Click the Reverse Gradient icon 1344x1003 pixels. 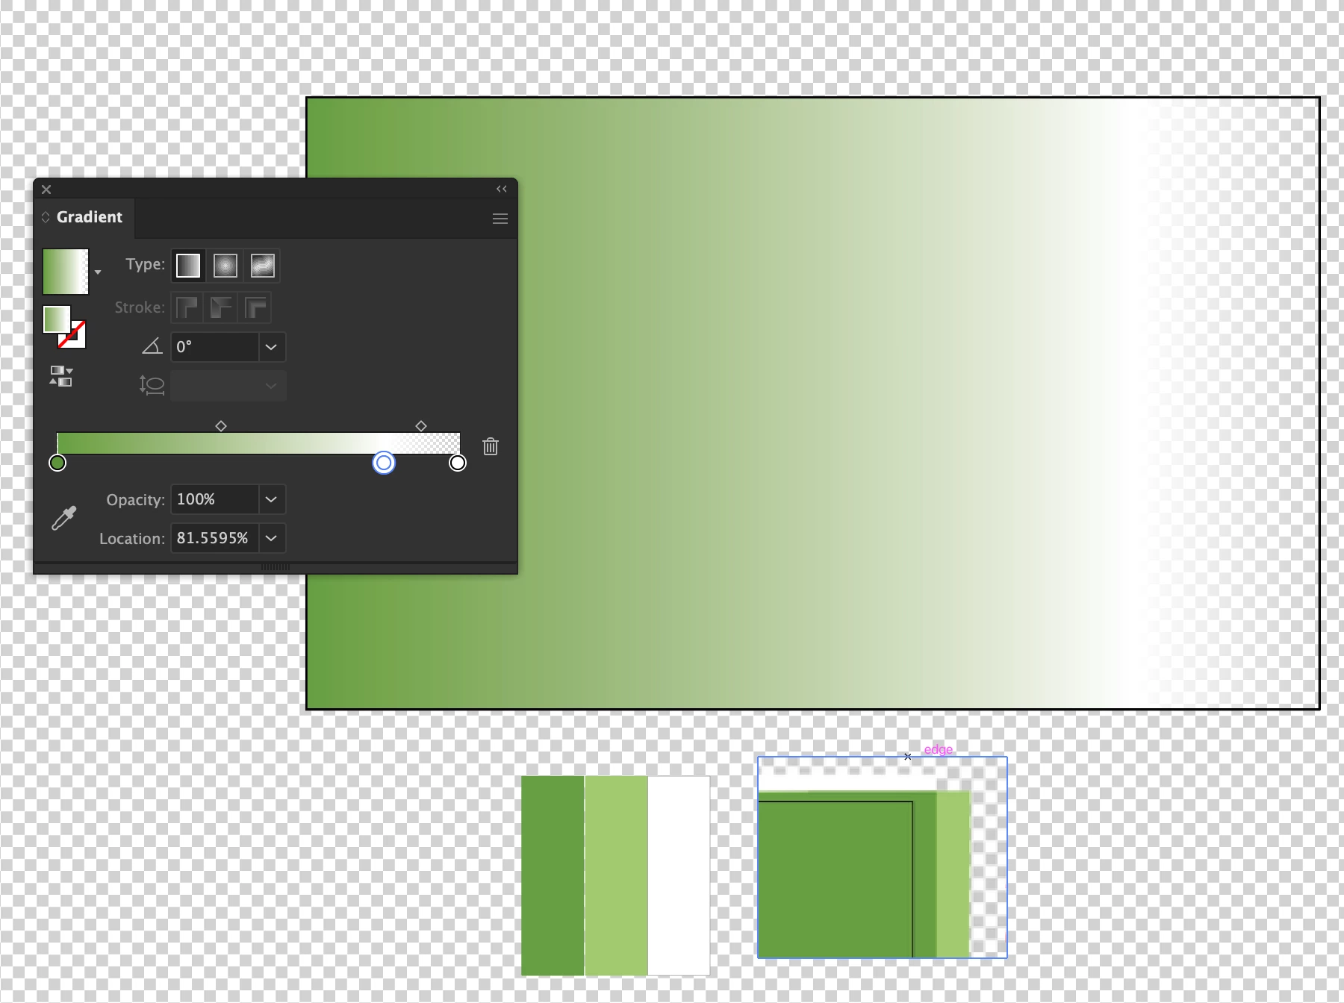pos(60,376)
